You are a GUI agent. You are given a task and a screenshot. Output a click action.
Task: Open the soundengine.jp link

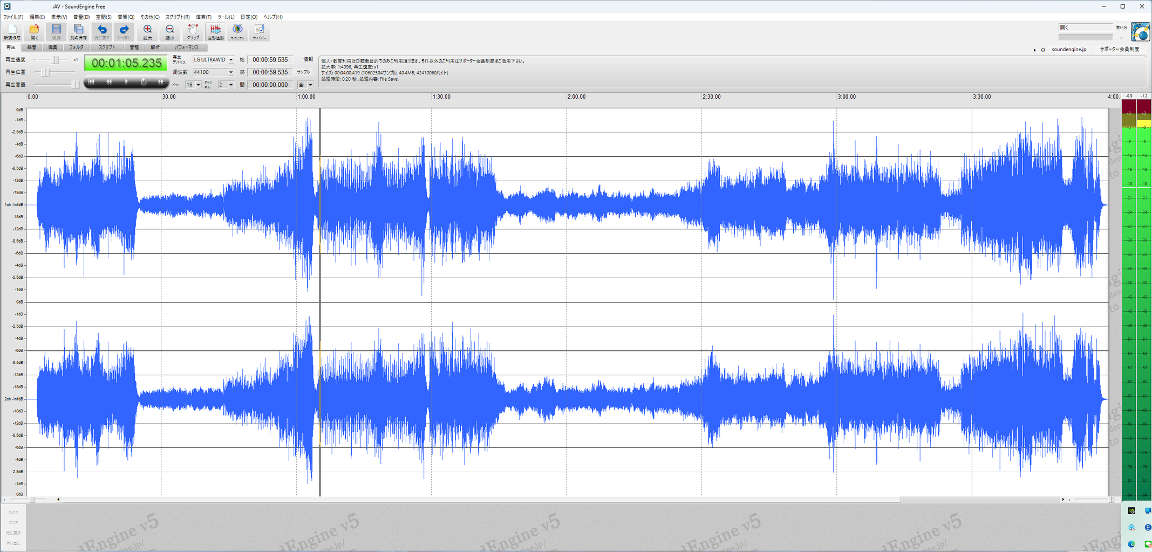click(1069, 50)
